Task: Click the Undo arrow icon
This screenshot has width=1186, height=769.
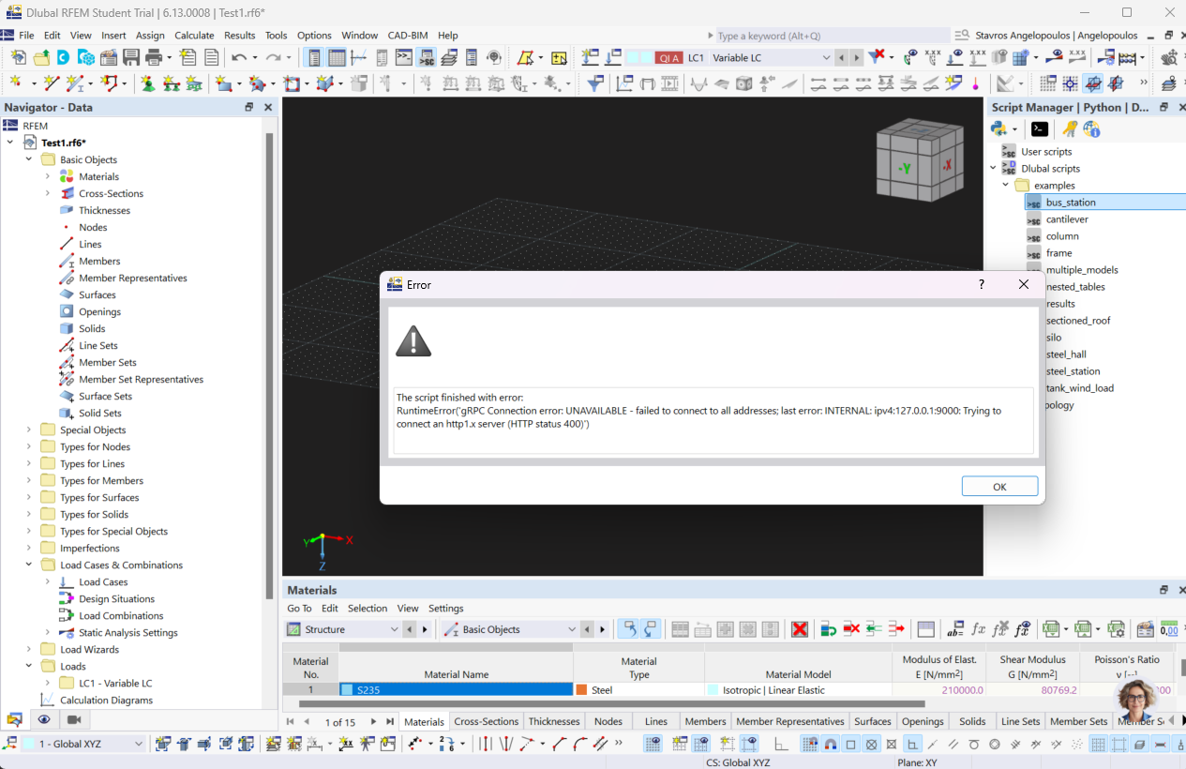Action: tap(239, 58)
